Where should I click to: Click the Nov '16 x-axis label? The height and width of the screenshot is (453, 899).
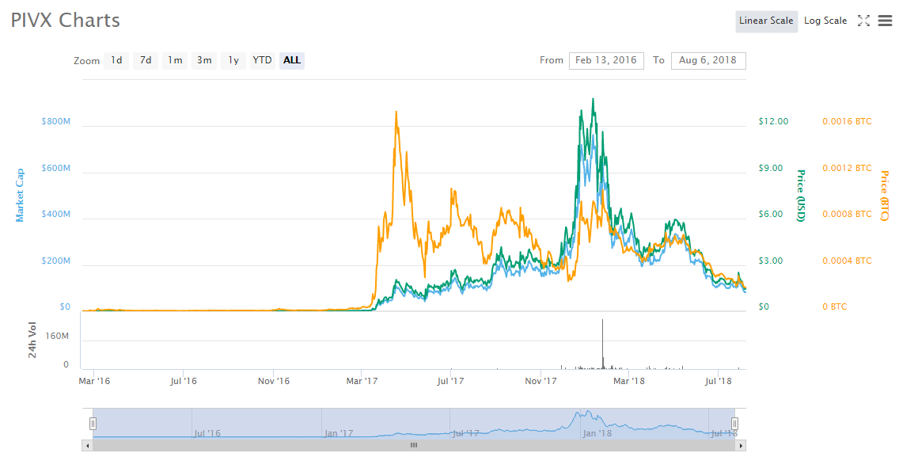274,381
